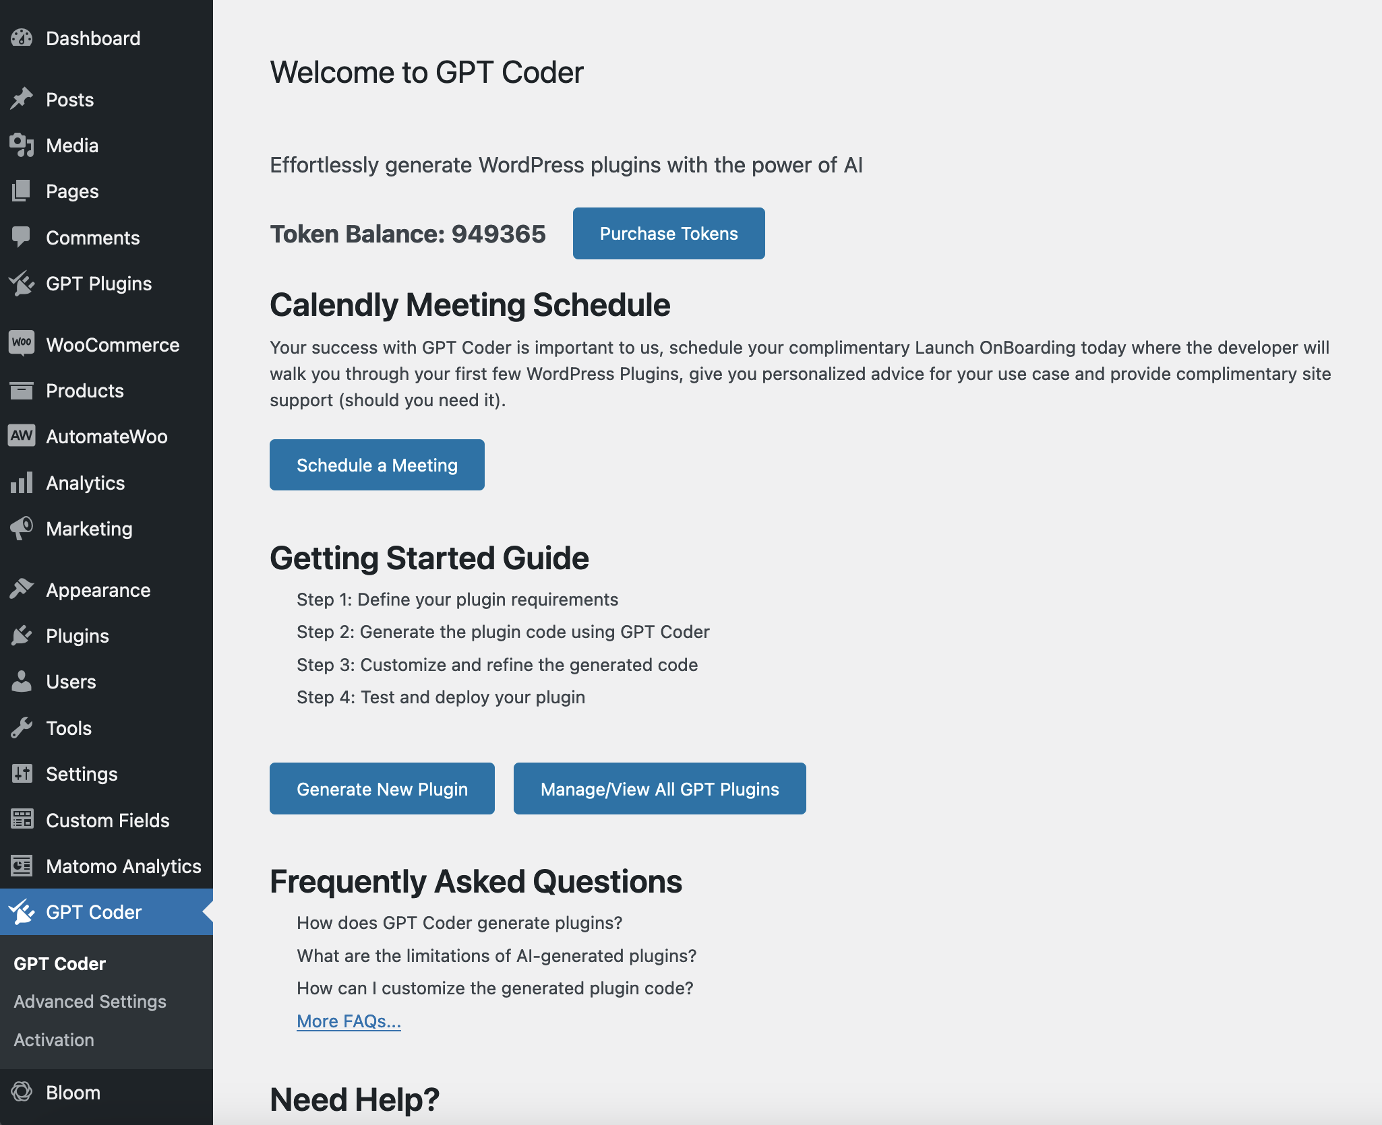Click the Tools wrench icon
This screenshot has height=1125, width=1382.
(22, 728)
